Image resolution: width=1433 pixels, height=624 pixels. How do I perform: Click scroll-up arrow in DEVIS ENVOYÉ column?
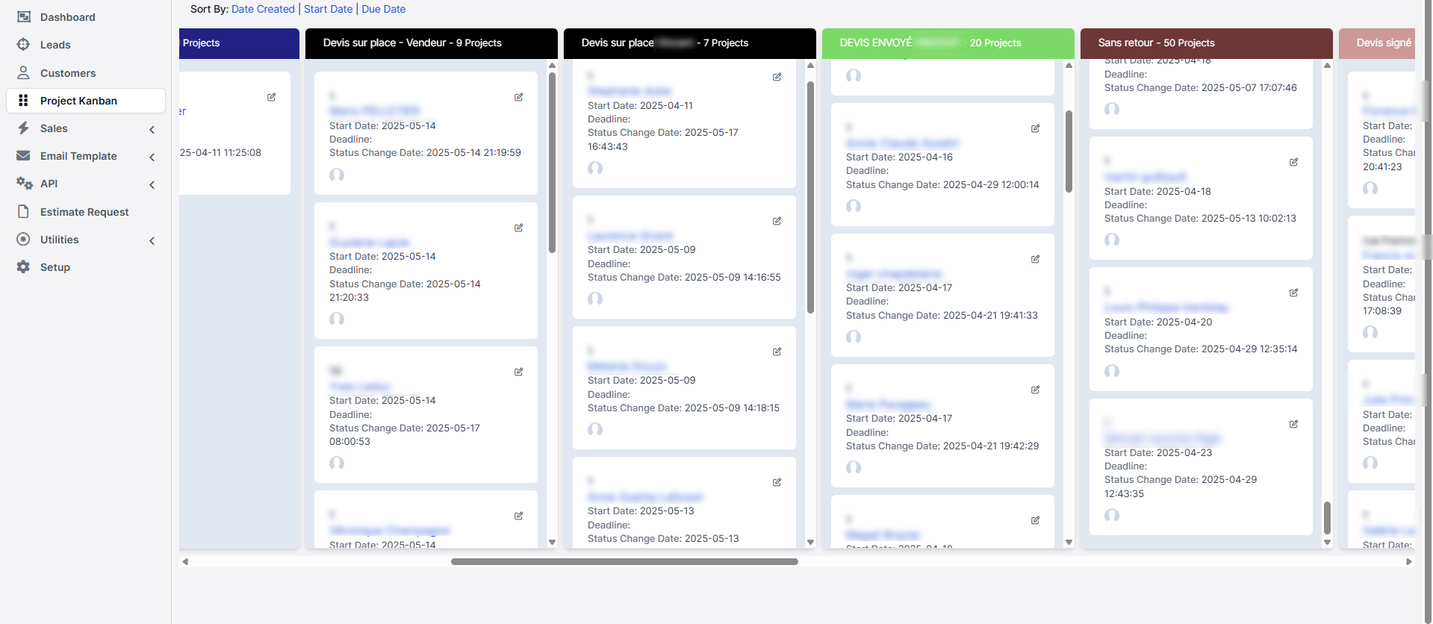1069,66
